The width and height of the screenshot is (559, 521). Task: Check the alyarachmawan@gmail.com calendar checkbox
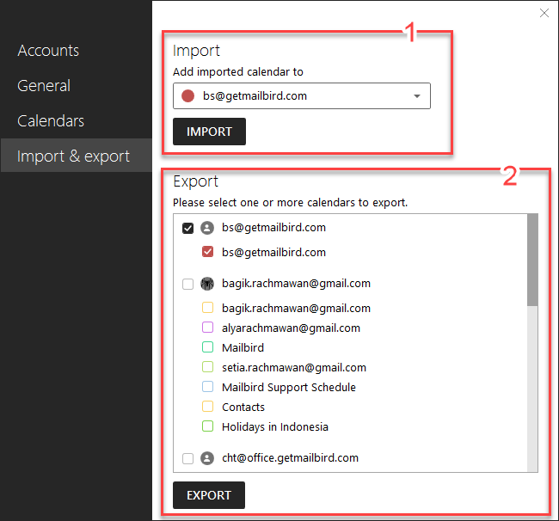[207, 328]
